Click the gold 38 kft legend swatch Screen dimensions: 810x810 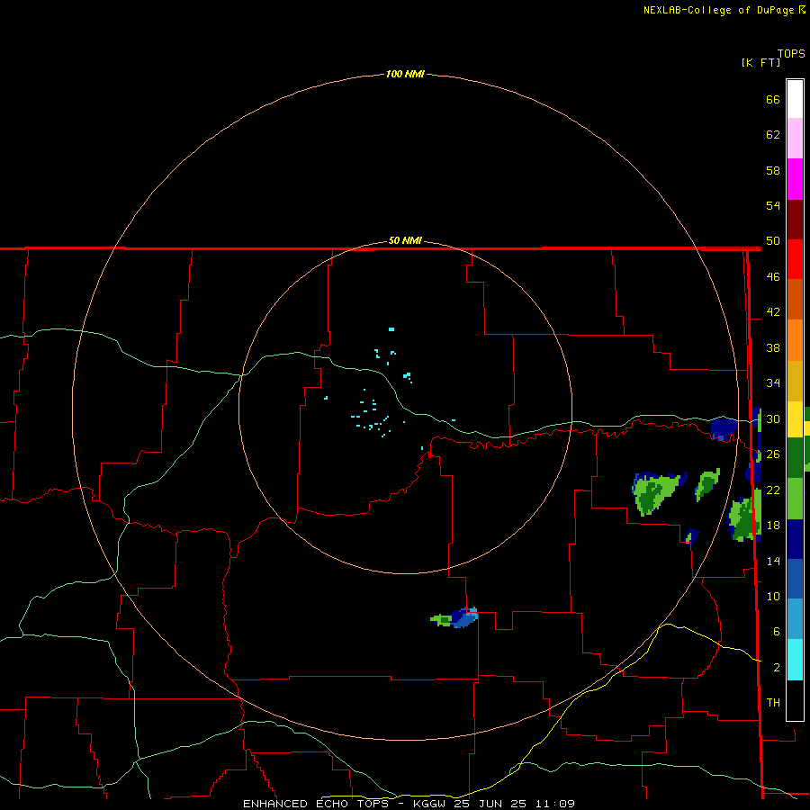click(795, 381)
